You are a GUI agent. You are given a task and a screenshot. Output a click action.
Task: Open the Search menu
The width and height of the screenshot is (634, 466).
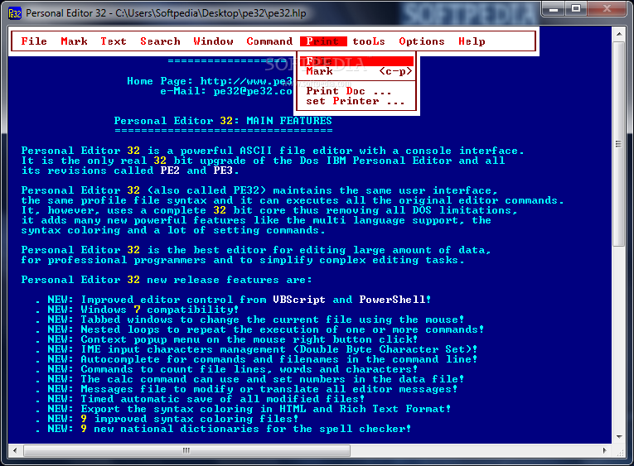(x=160, y=41)
